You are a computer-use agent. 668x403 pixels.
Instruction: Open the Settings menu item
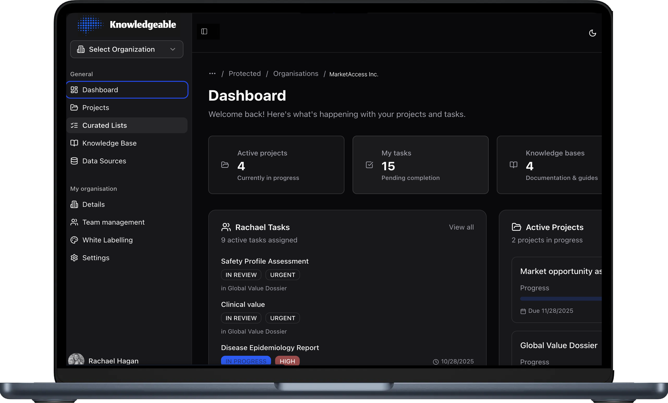coord(96,258)
